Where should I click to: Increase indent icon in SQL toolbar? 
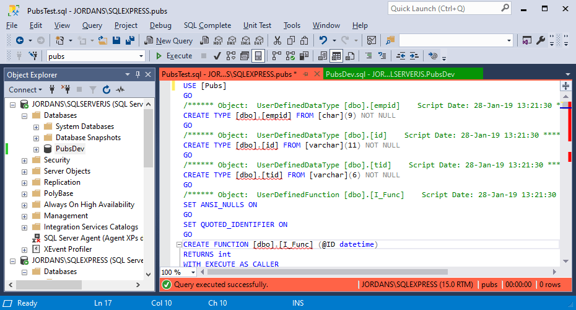pos(414,56)
